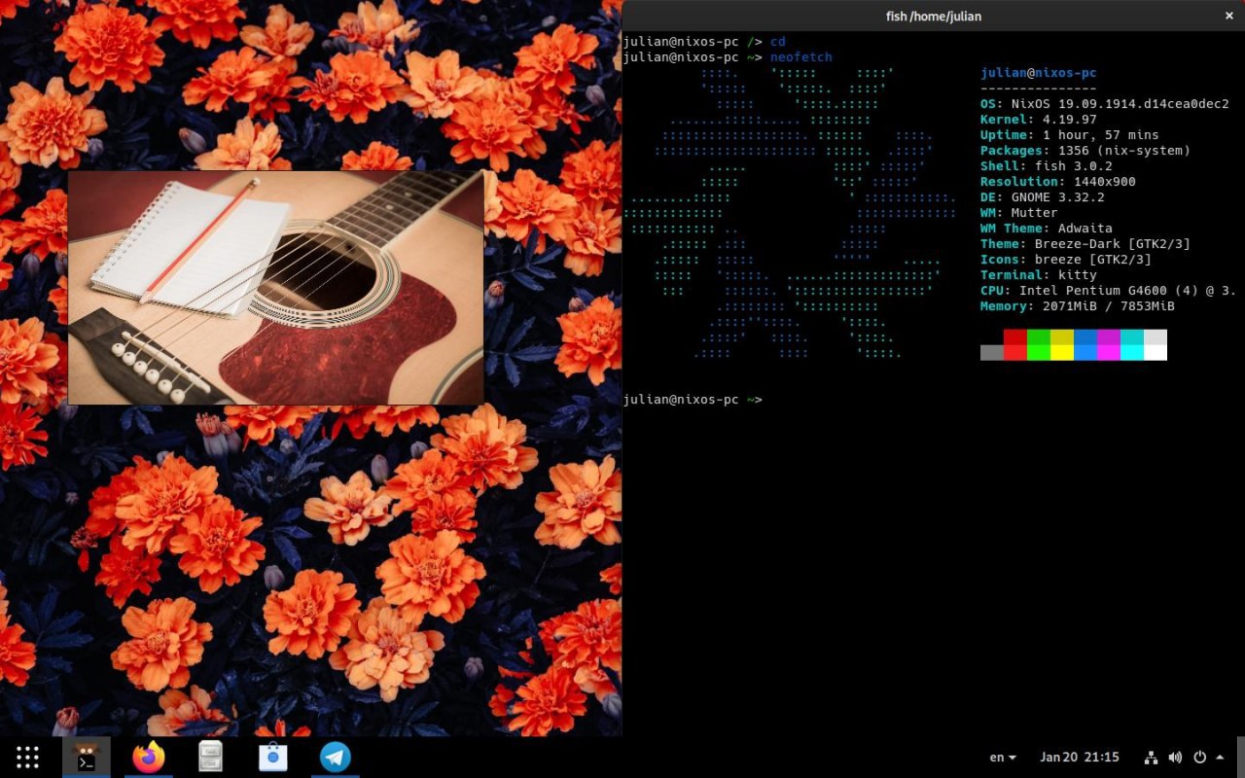Click the 'Packages: 1356 (nix-system)' line
This screenshot has height=778, width=1245.
pyautogui.click(x=1085, y=151)
